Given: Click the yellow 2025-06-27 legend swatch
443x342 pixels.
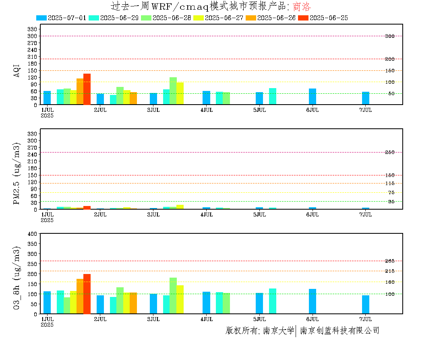Looking at the screenshot, I should [x=198, y=18].
